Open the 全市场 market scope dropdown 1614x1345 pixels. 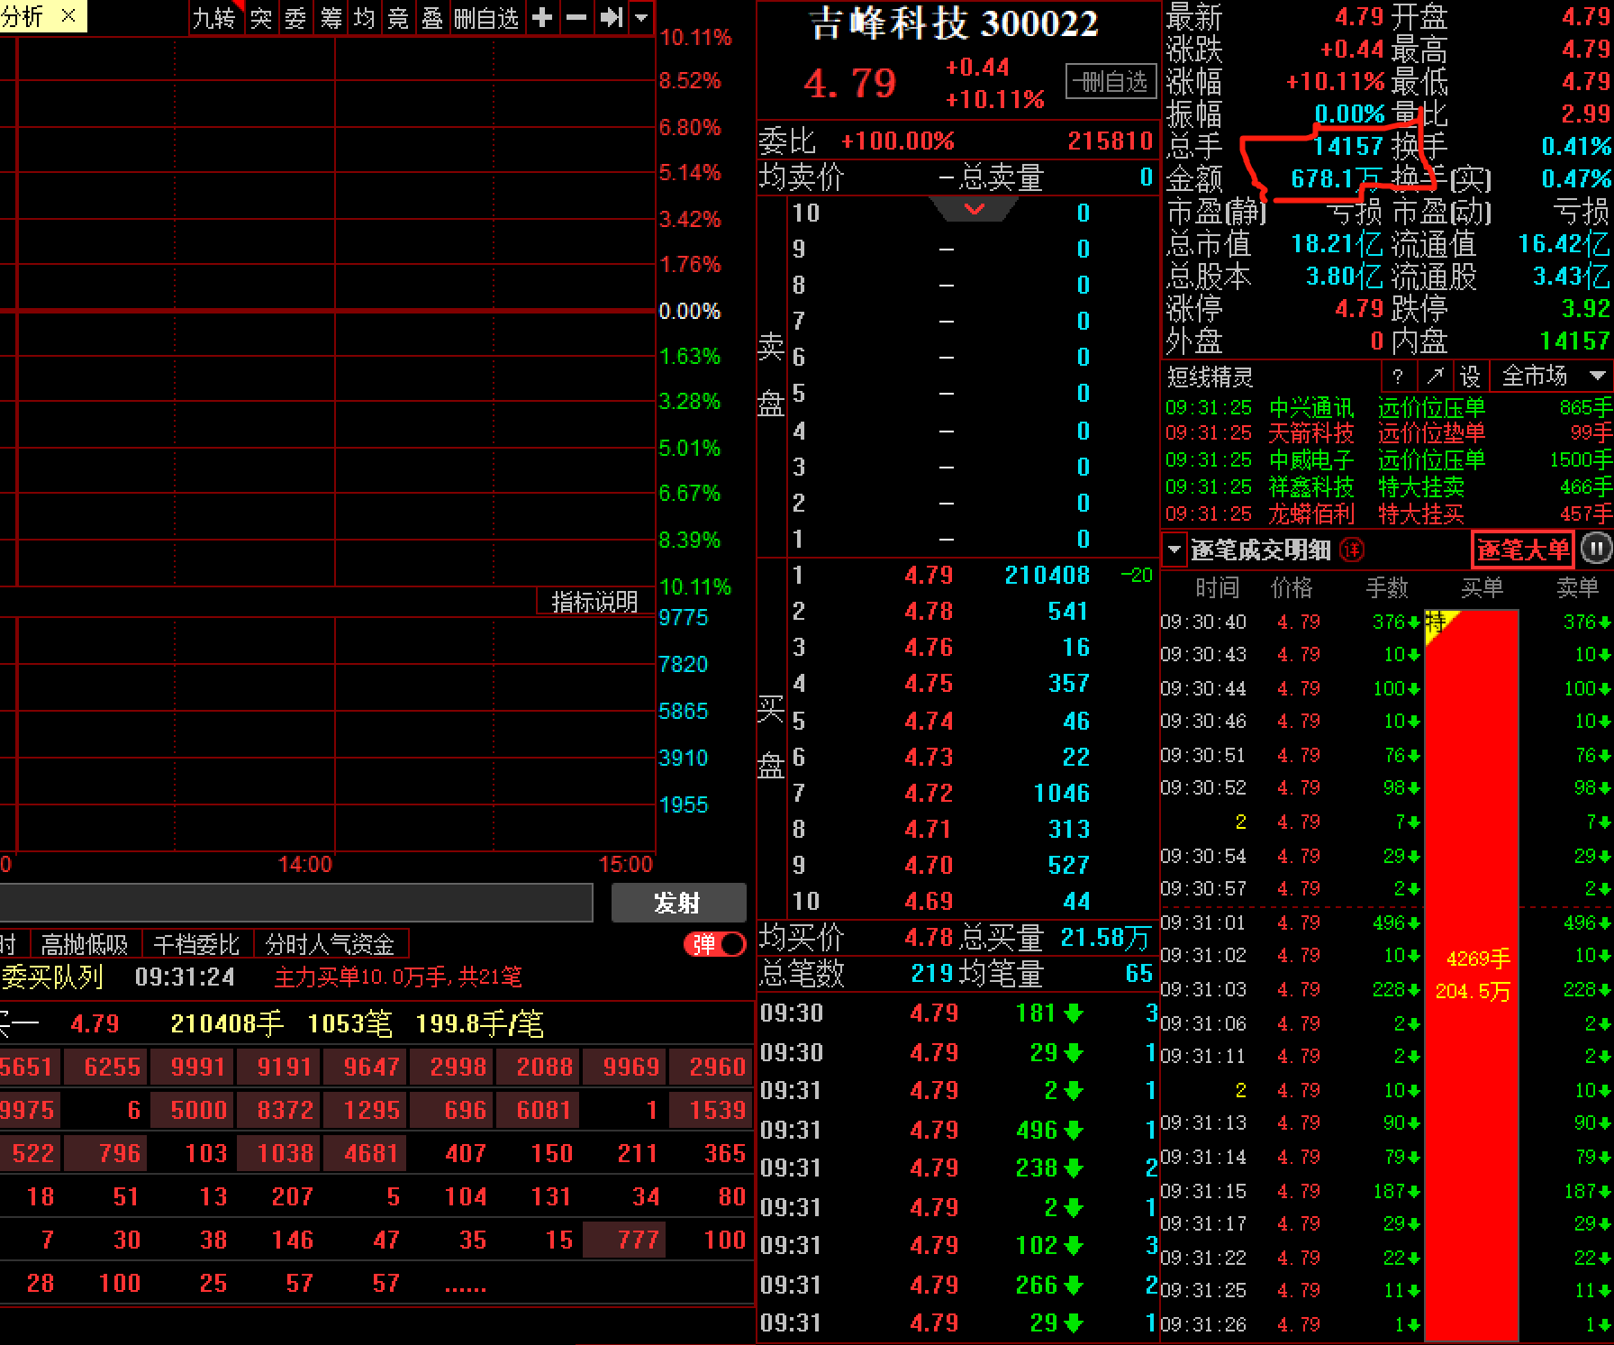click(x=1552, y=376)
